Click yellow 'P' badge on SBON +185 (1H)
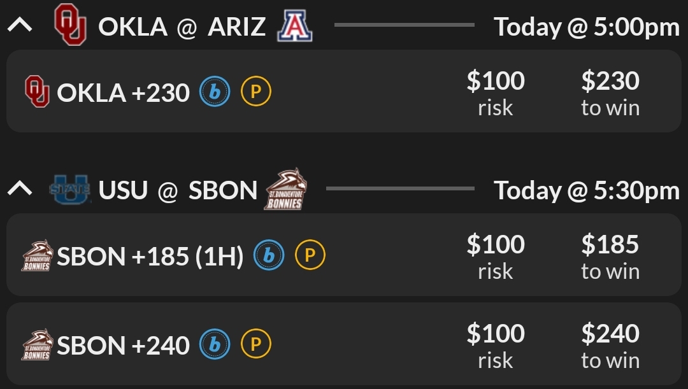This screenshot has width=688, height=389. [x=310, y=256]
